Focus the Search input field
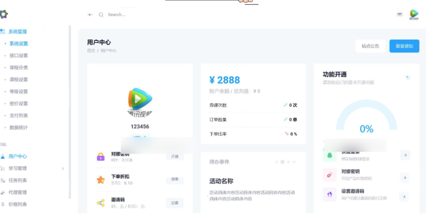 (116, 15)
